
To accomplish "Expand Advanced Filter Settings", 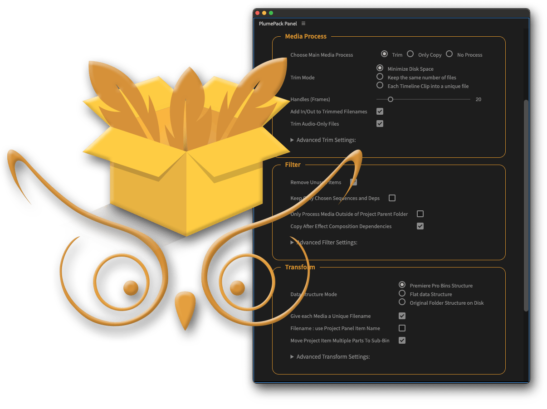I will (293, 243).
